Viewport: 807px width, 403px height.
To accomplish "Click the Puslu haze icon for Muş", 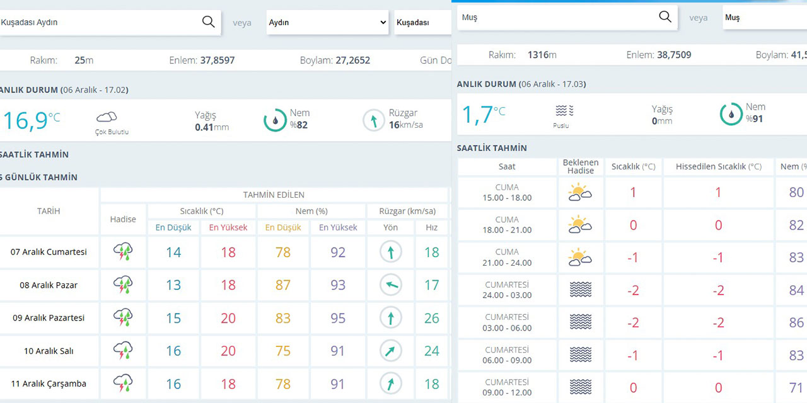I will [x=564, y=111].
